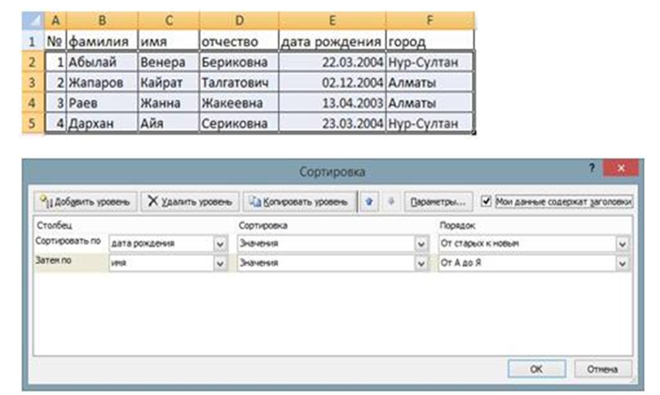Click the Copy Level (Копировать уровень) button
660x395 pixels.
pos(299,202)
